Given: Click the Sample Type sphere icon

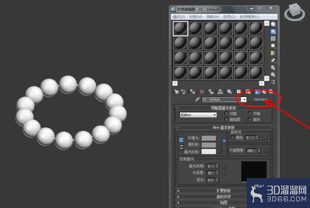Looking at the screenshot, I should (x=273, y=24).
